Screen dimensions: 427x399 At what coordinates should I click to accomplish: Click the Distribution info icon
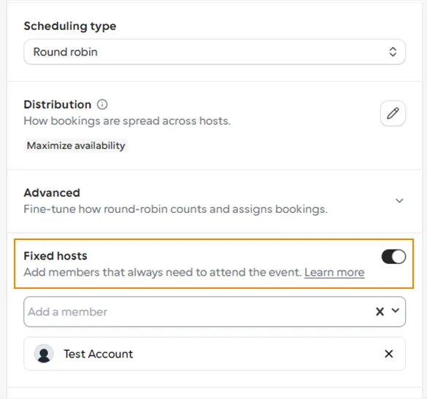[x=102, y=104]
